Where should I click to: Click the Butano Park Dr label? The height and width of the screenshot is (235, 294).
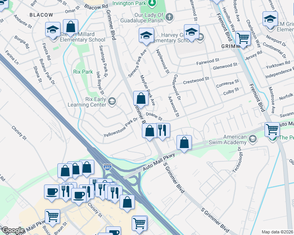(x=47, y=72)
